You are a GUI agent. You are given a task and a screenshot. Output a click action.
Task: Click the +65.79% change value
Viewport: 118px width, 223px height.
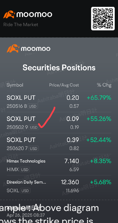pos(99,98)
